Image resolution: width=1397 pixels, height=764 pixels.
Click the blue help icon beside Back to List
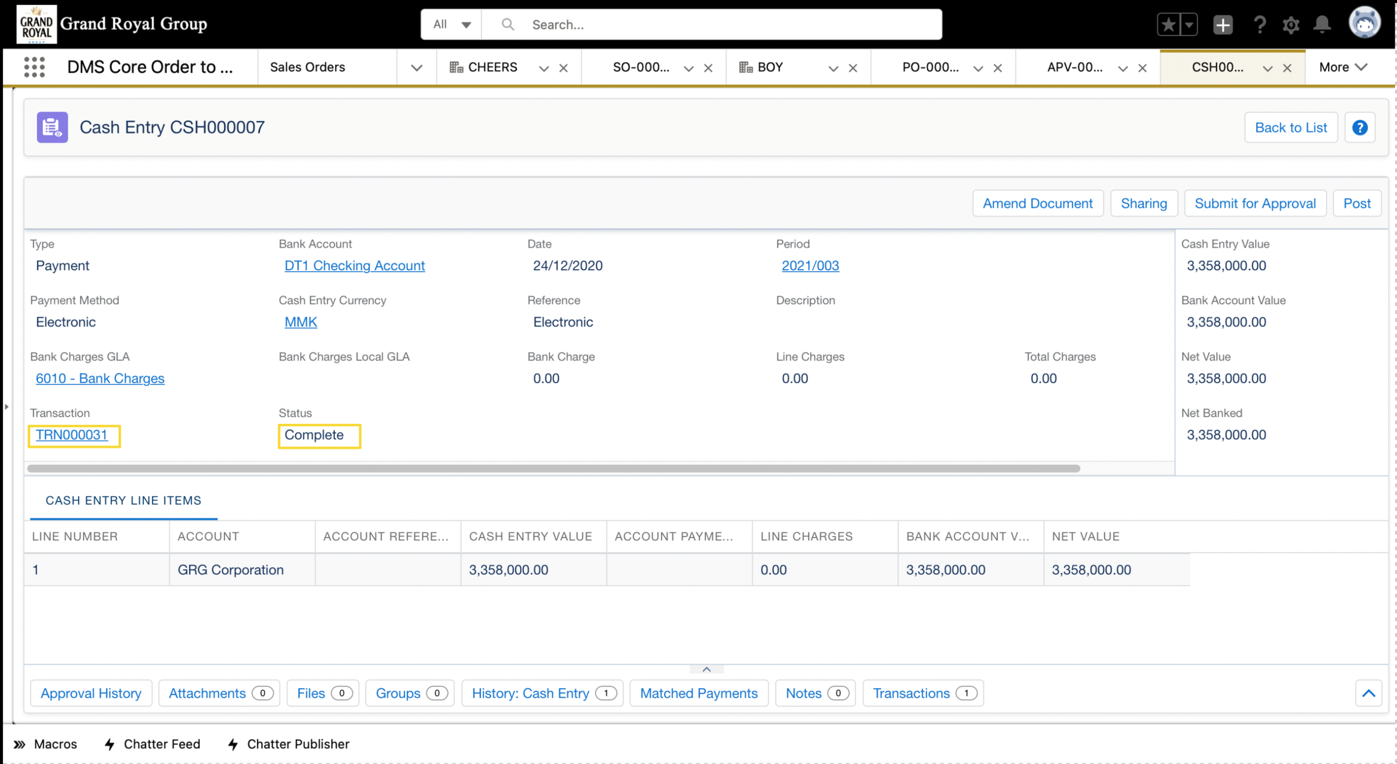1360,127
